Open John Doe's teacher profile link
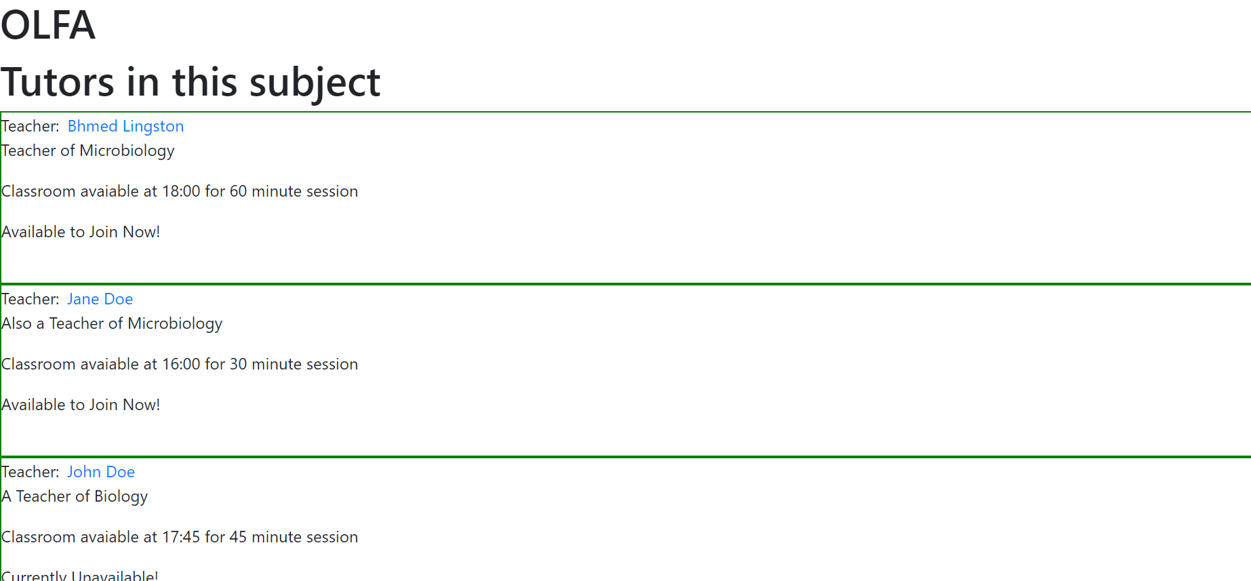The image size is (1251, 581). pyautogui.click(x=101, y=472)
